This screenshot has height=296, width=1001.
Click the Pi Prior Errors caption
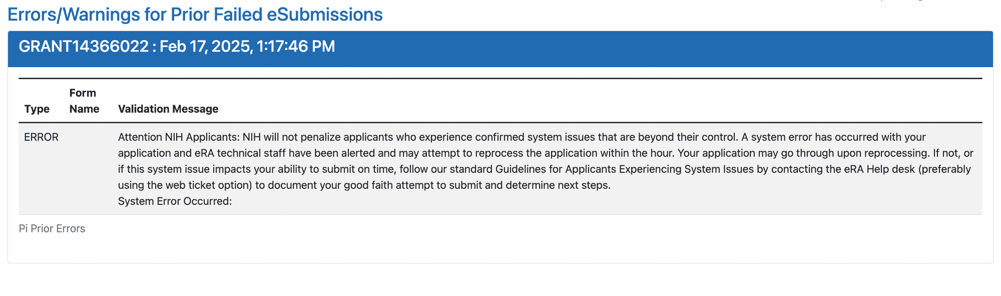[52, 229]
